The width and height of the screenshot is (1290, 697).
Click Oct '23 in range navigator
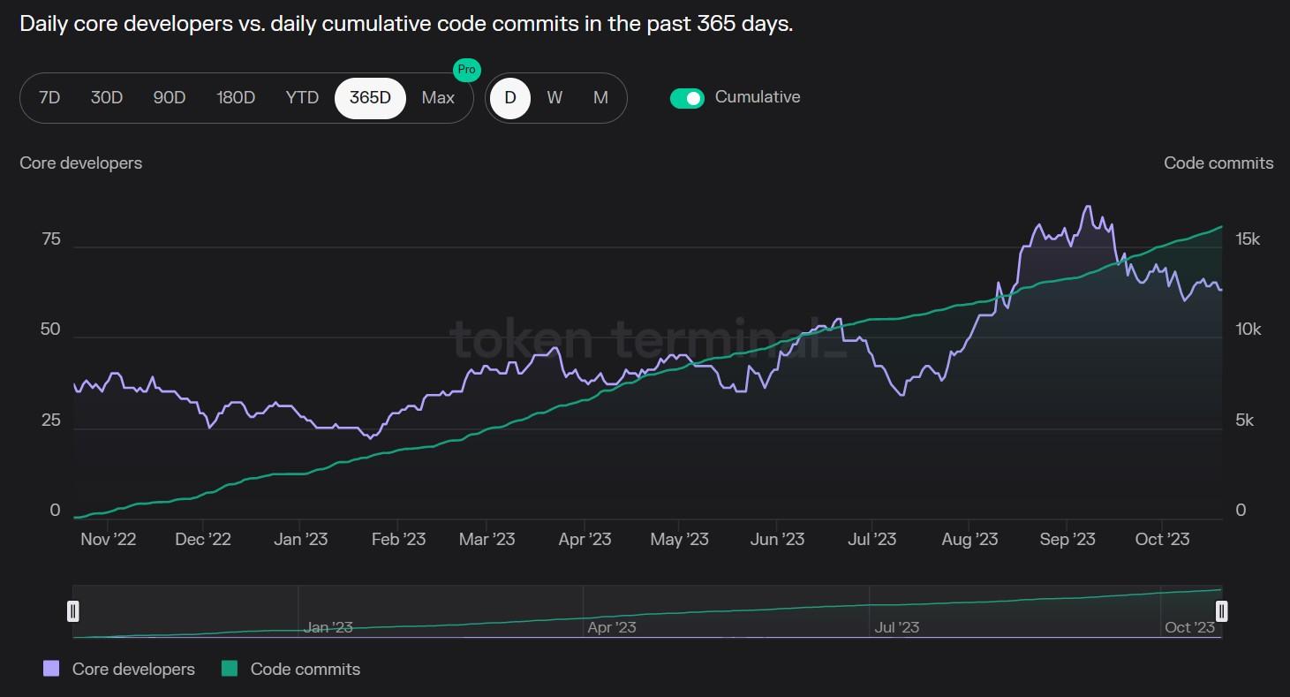[1190, 627]
